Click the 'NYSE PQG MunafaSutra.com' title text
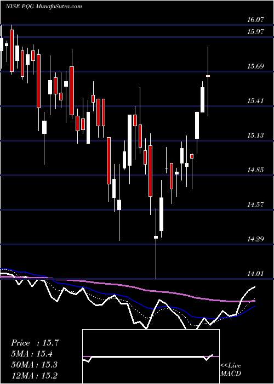 pyautogui.click(x=43, y=7)
